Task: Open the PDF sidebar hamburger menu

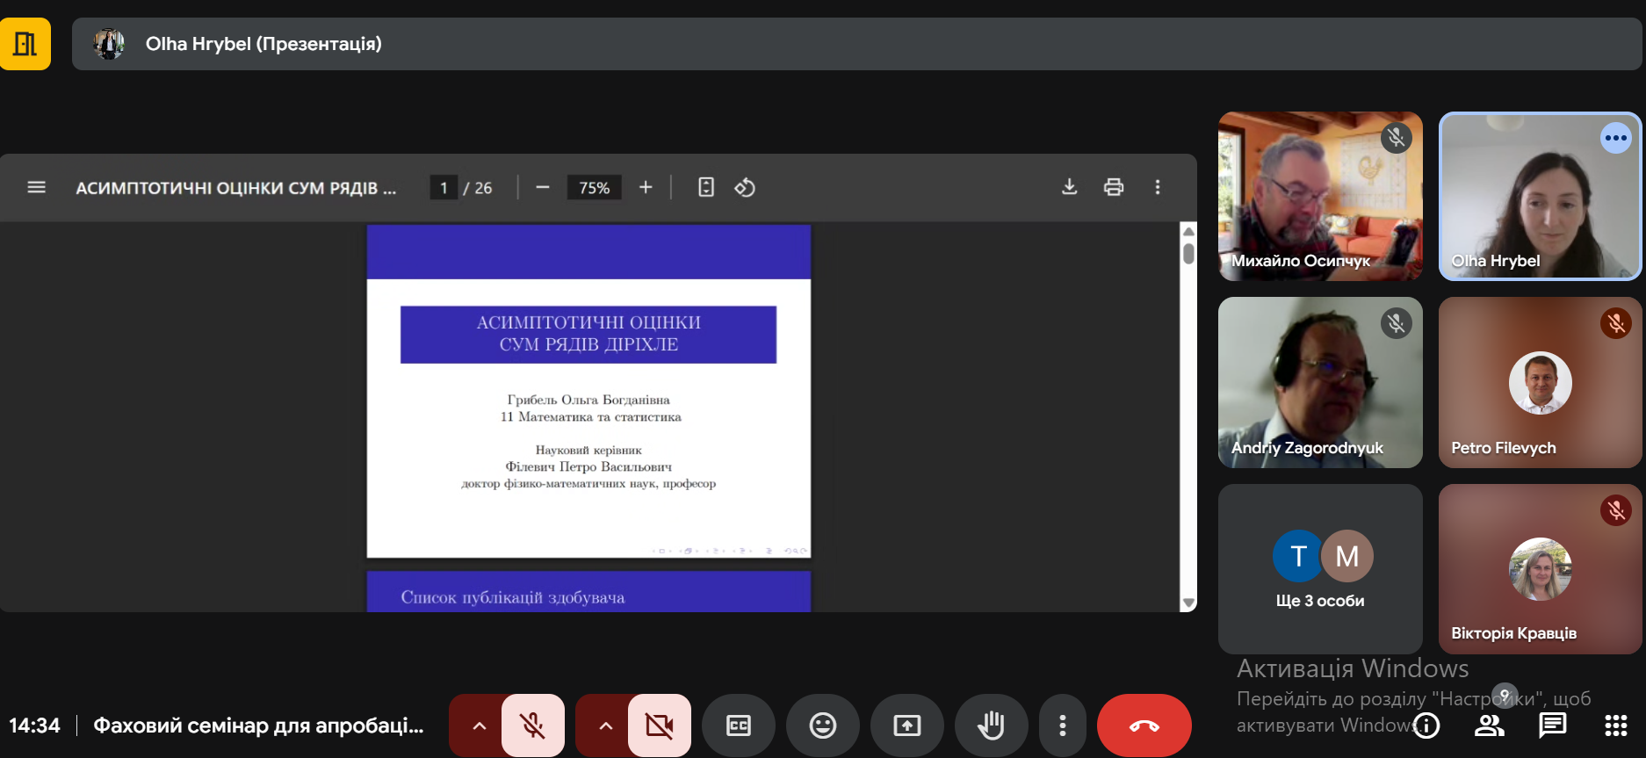Action: pos(36,187)
